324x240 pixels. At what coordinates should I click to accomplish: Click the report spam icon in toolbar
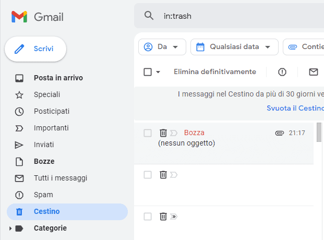point(282,72)
